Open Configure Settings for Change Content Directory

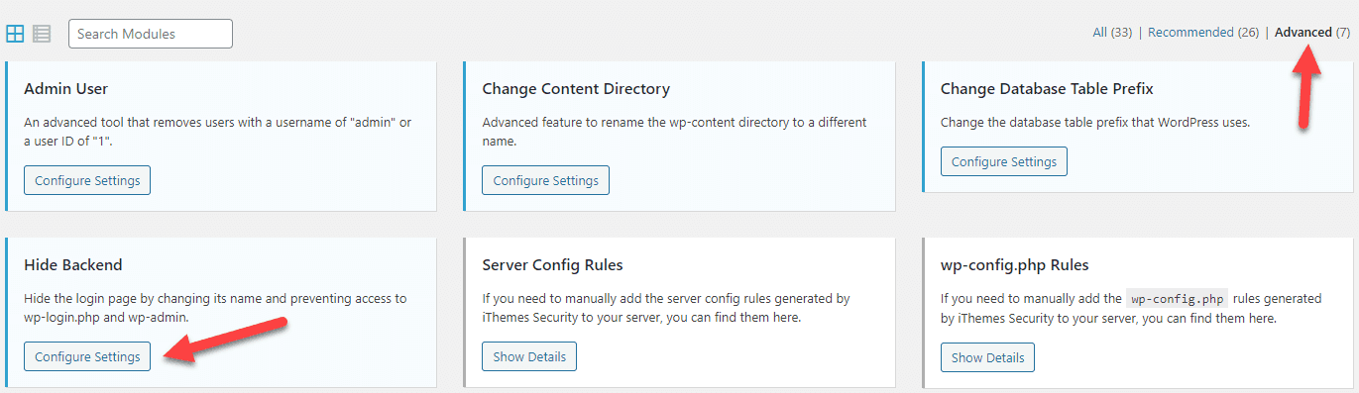[546, 180]
